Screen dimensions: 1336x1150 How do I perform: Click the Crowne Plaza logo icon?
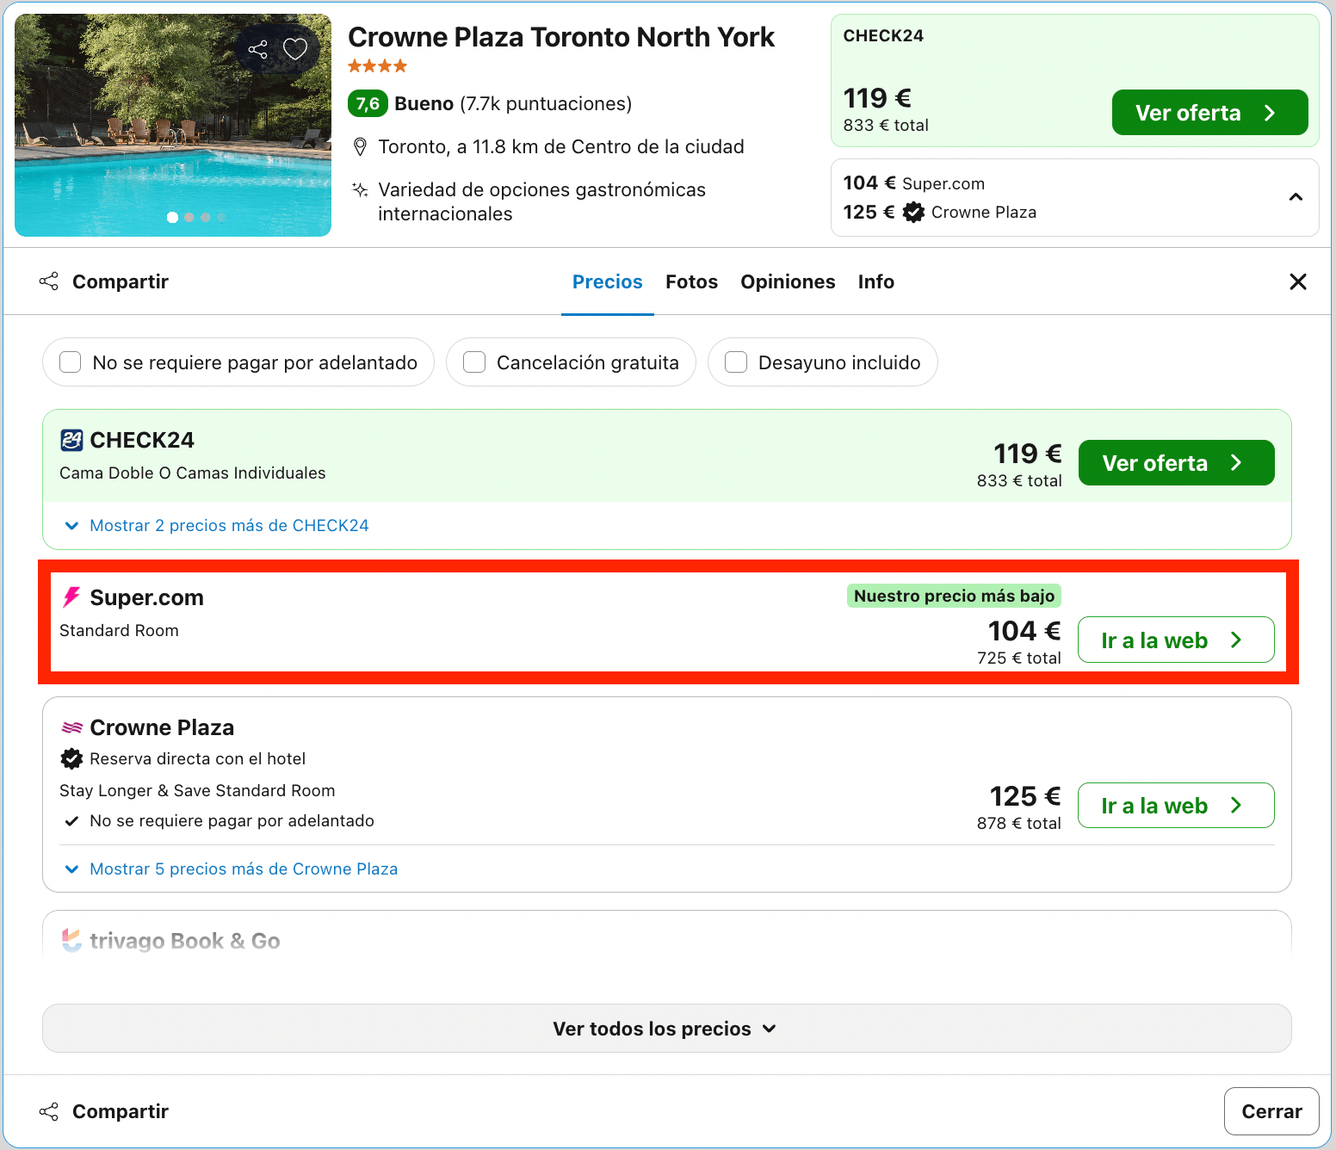[71, 728]
